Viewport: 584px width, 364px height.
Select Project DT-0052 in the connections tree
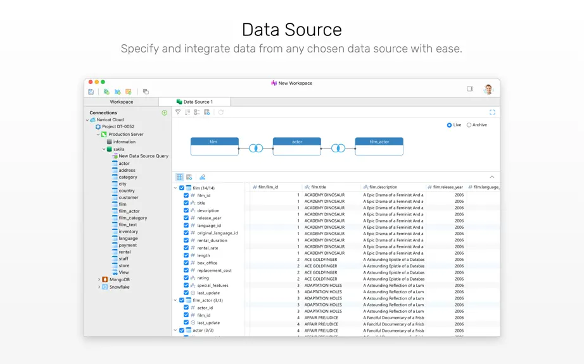click(118, 126)
